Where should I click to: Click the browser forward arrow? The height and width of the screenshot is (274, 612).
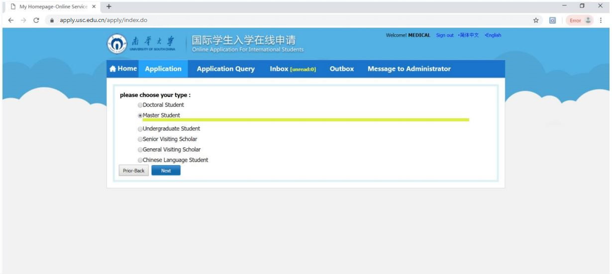22,20
